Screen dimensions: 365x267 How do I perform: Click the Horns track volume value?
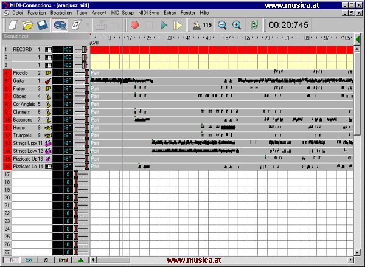point(68,128)
